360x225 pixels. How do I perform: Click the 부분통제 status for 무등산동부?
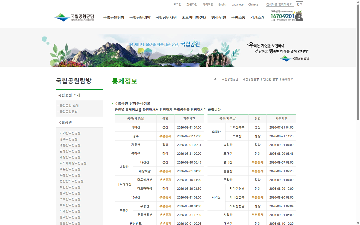click(165, 215)
